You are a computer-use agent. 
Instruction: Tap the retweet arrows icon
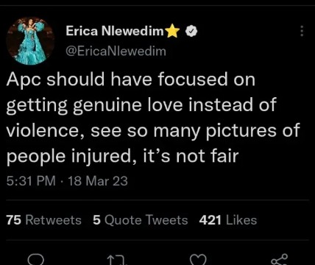coord(118,260)
